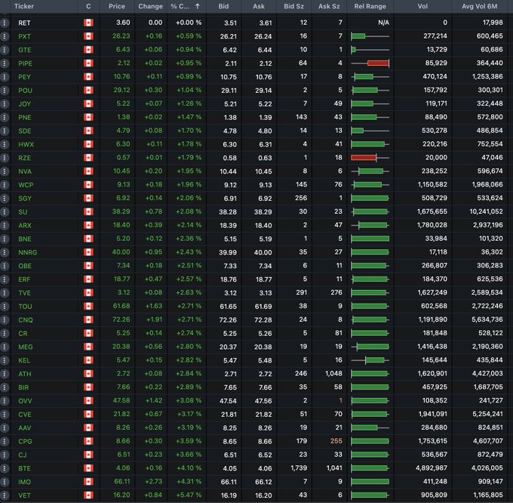The height and width of the screenshot is (503, 513).
Task: Open the row menu dots for PXT
Action: coord(5,36)
